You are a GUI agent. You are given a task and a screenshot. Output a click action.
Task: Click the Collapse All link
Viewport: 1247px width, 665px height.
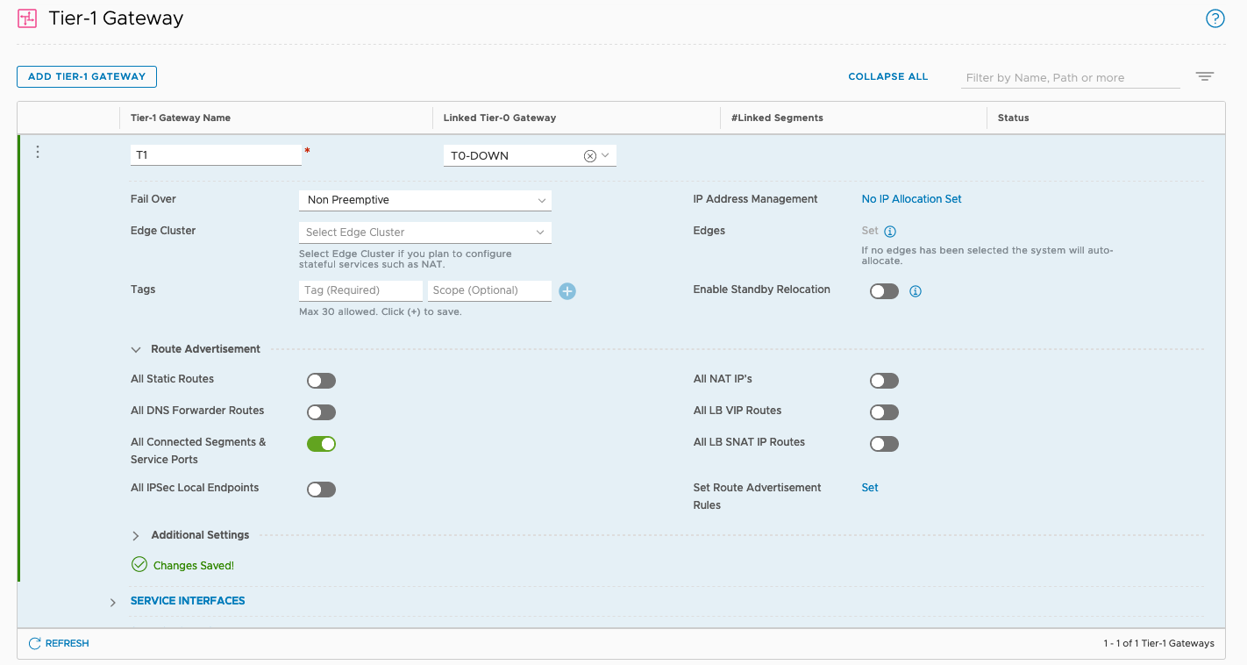(x=887, y=77)
